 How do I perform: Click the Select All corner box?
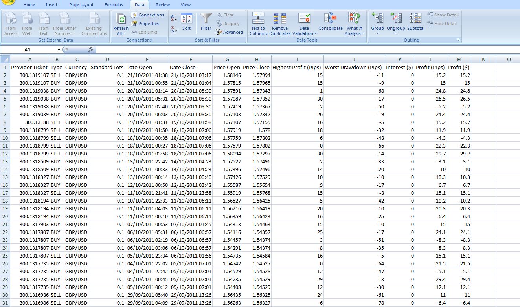coord(5,59)
